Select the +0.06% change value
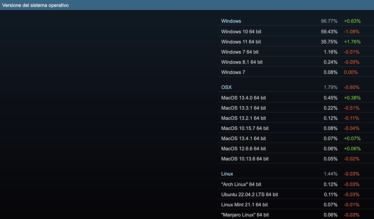Image resolution: width=374 pixels, height=219 pixels. click(352, 148)
